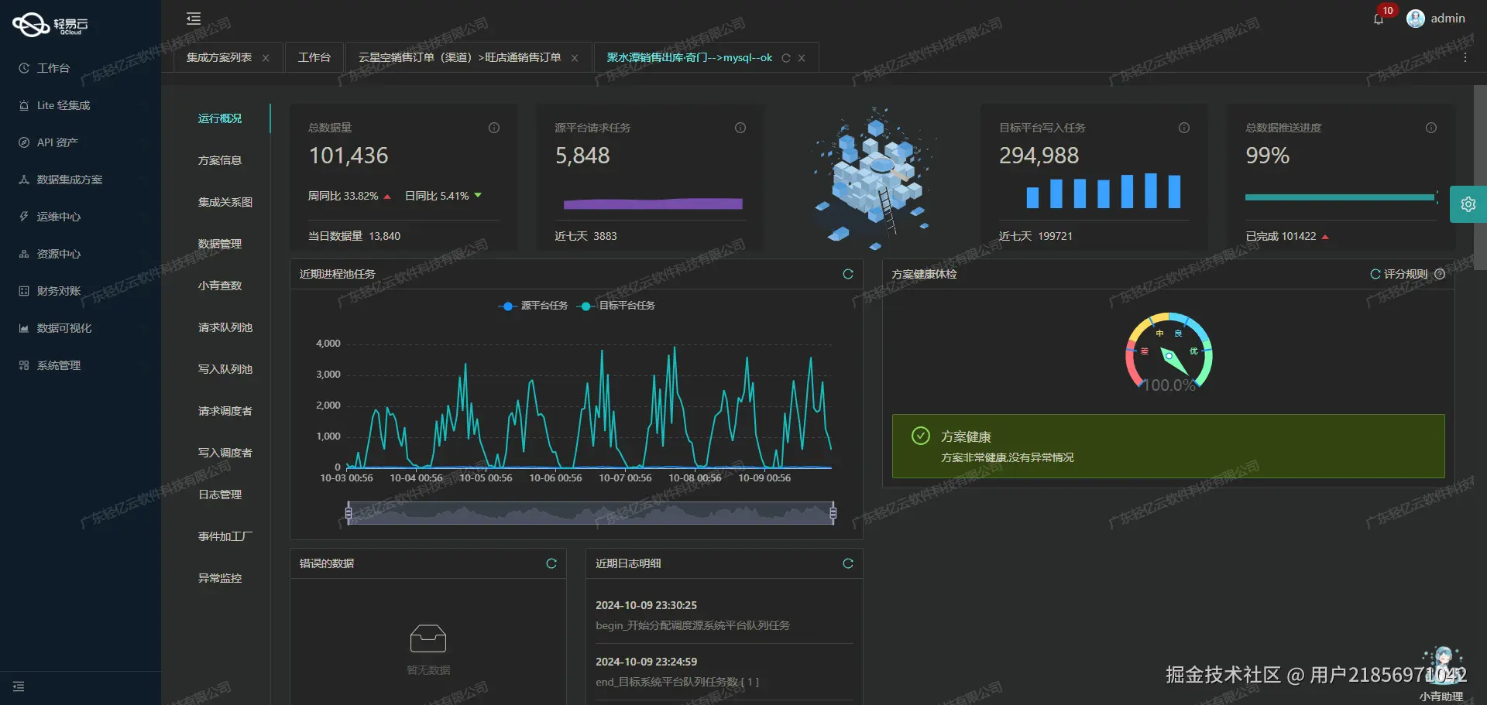Refresh the 近期进程池任务 panel
1487x705 pixels.
[848, 274]
